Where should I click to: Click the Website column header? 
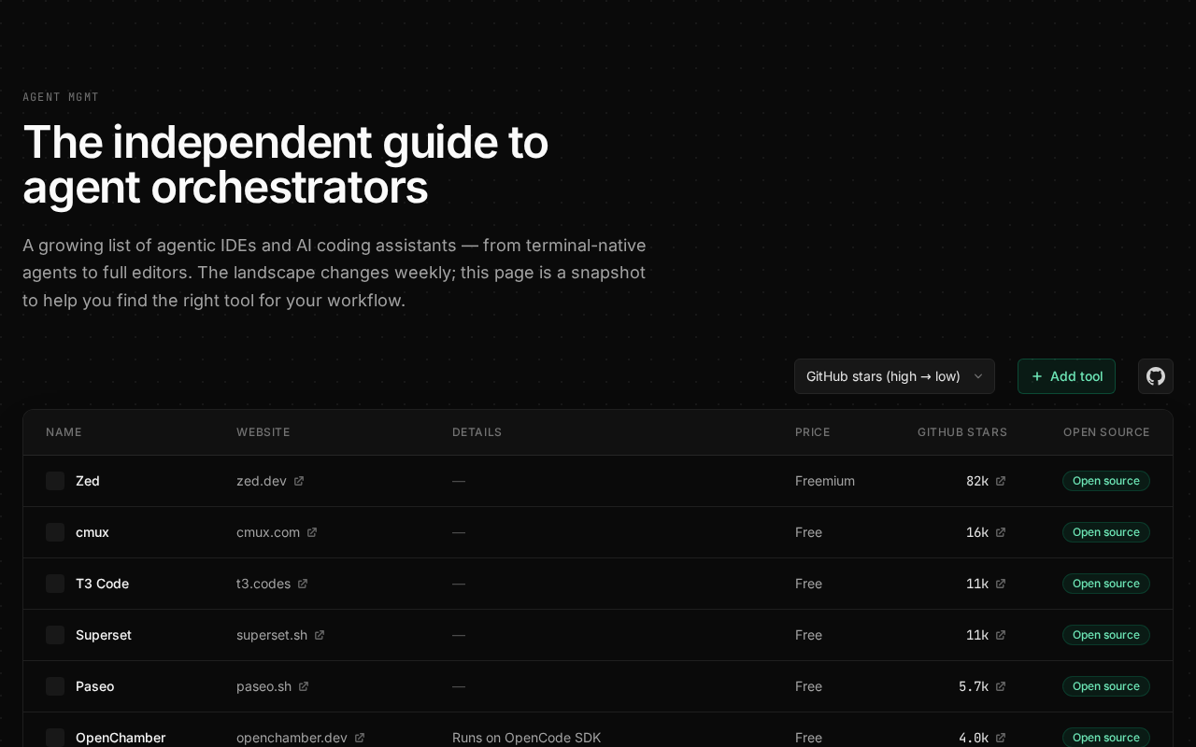click(x=263, y=432)
